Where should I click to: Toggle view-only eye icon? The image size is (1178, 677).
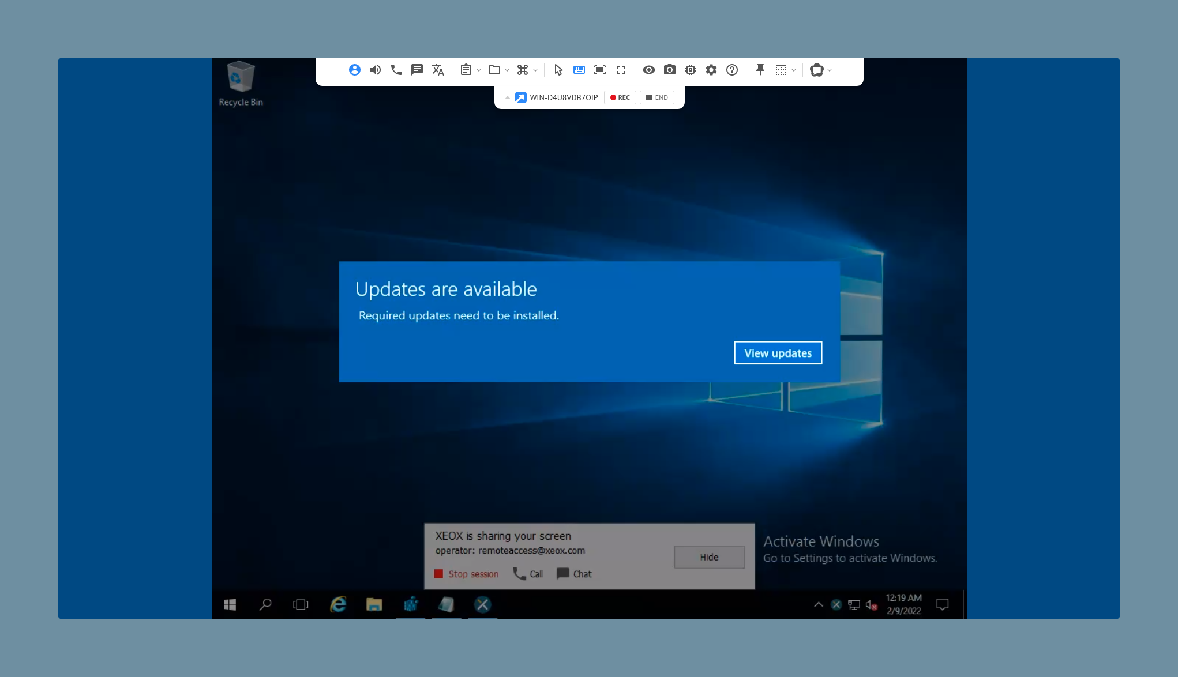point(649,70)
